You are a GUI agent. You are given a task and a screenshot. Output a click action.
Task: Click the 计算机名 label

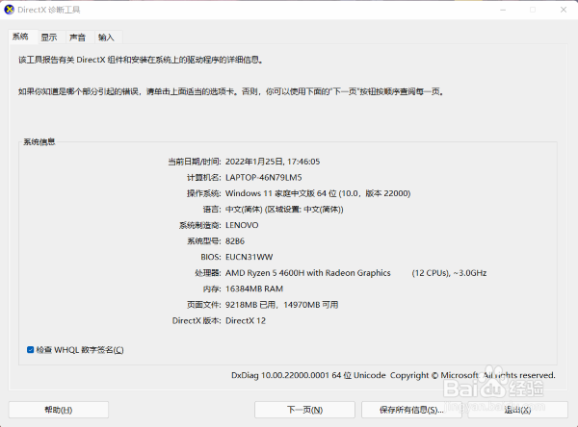coord(204,177)
